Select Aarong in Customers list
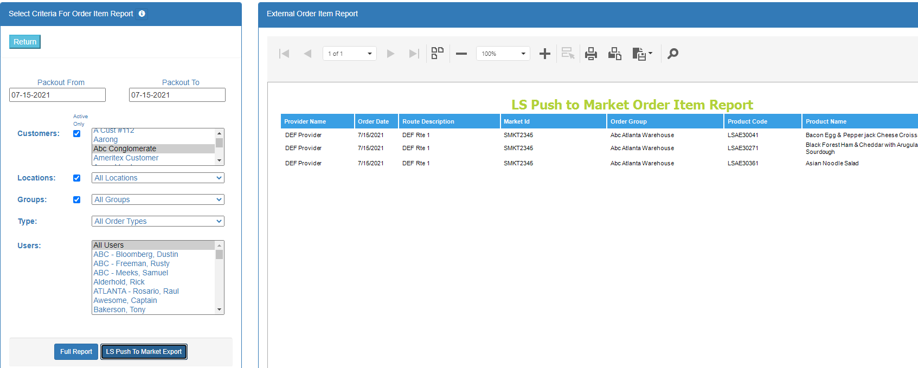 (153, 139)
